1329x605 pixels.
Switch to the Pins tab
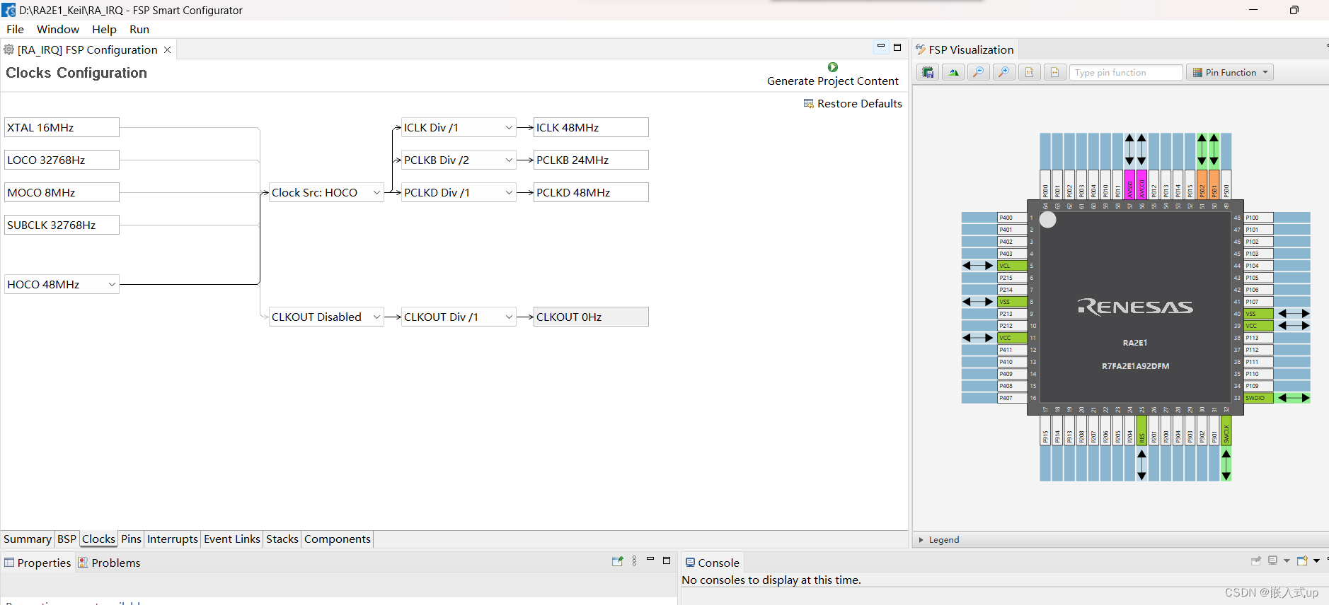pyautogui.click(x=131, y=539)
